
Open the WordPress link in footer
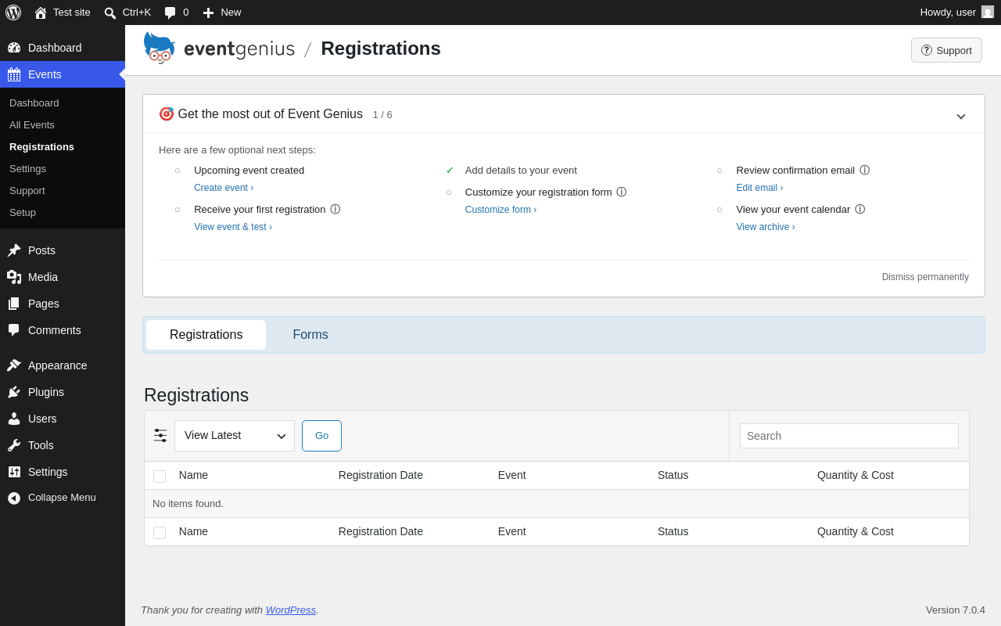point(291,610)
